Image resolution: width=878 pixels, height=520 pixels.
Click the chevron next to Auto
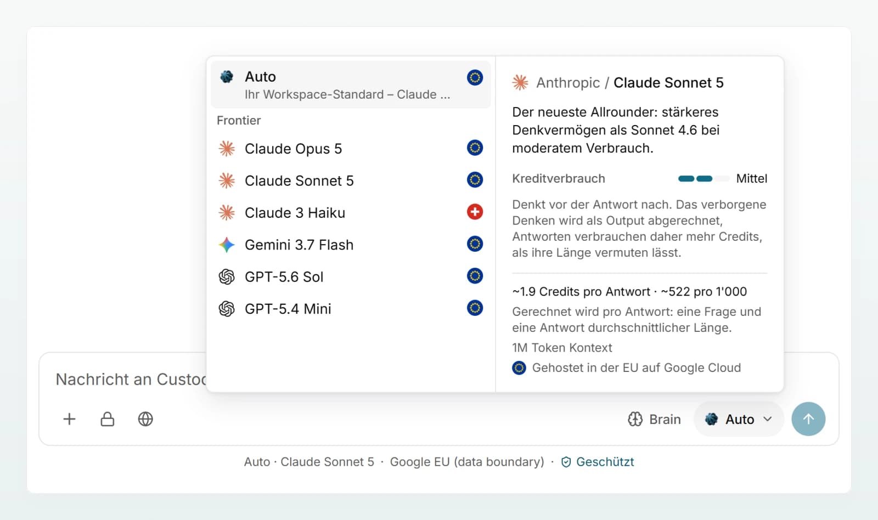768,419
